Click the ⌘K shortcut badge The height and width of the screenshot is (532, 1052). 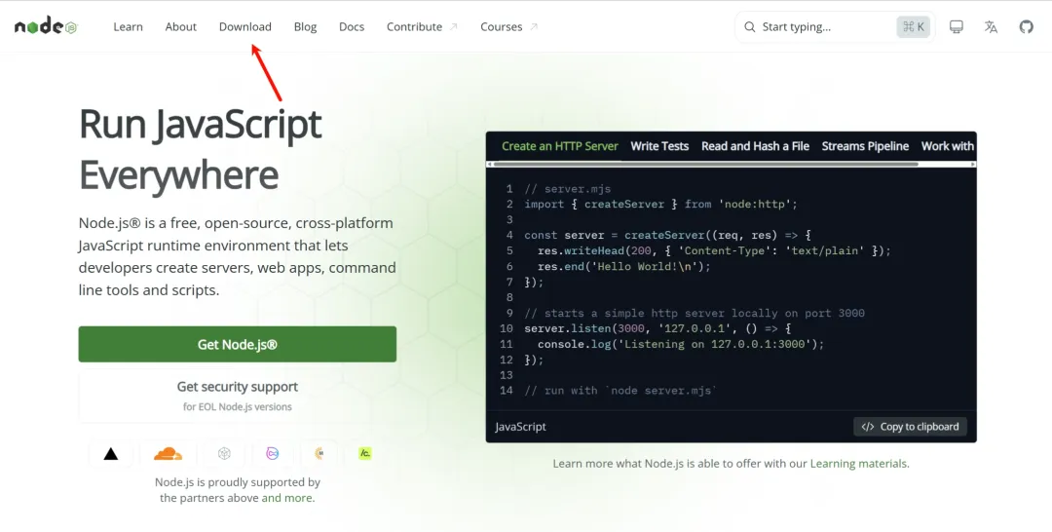click(913, 27)
